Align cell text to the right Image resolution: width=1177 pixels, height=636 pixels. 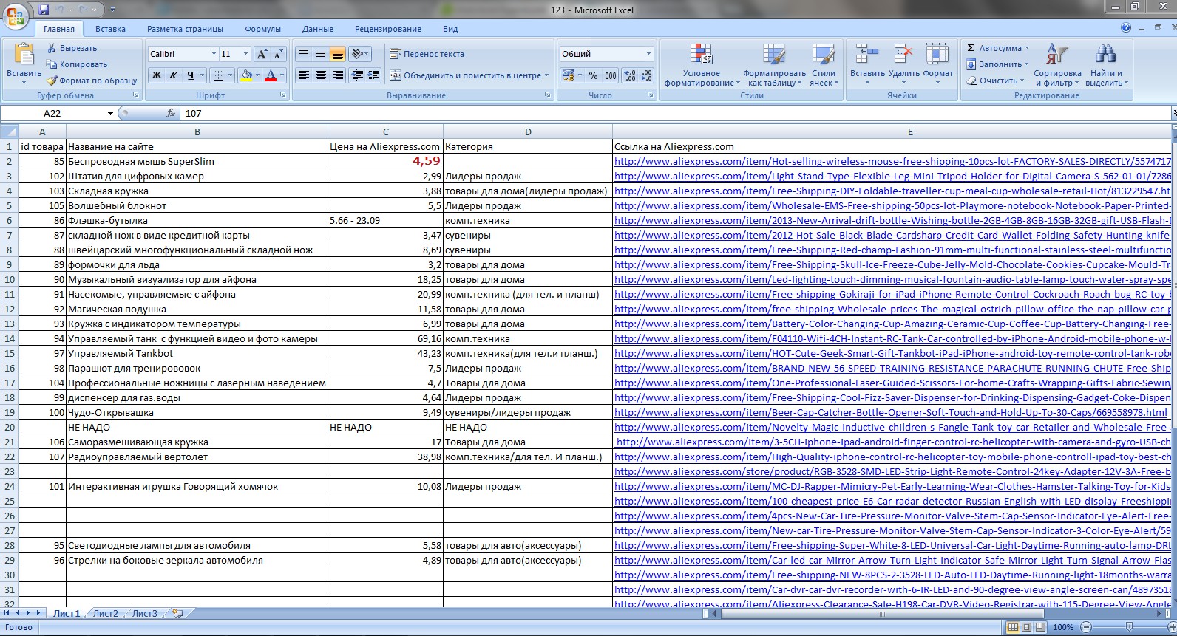pyautogui.click(x=337, y=75)
